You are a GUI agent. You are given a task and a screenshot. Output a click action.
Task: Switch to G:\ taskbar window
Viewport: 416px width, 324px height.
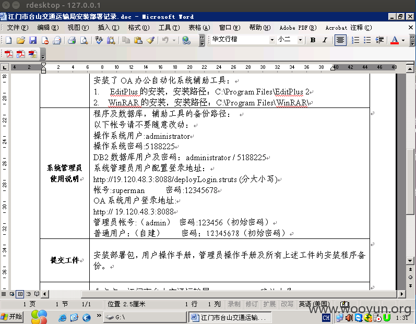(145, 317)
